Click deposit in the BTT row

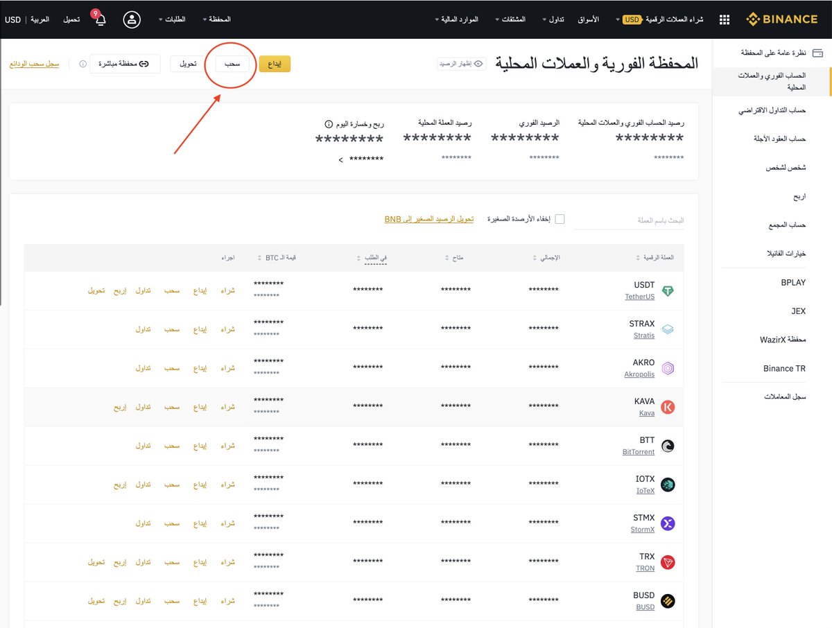[200, 446]
